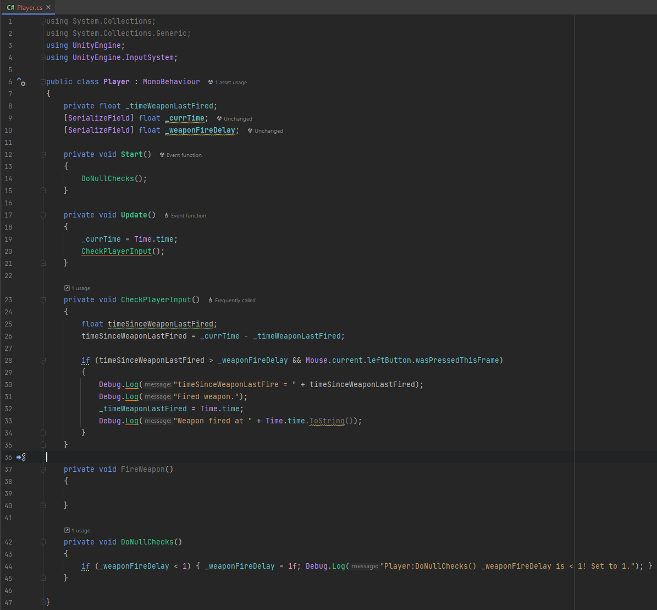Click the Unity icon in the "1 asset usage" hint
Viewport: 657px width, 610px height.
pyautogui.click(x=211, y=81)
